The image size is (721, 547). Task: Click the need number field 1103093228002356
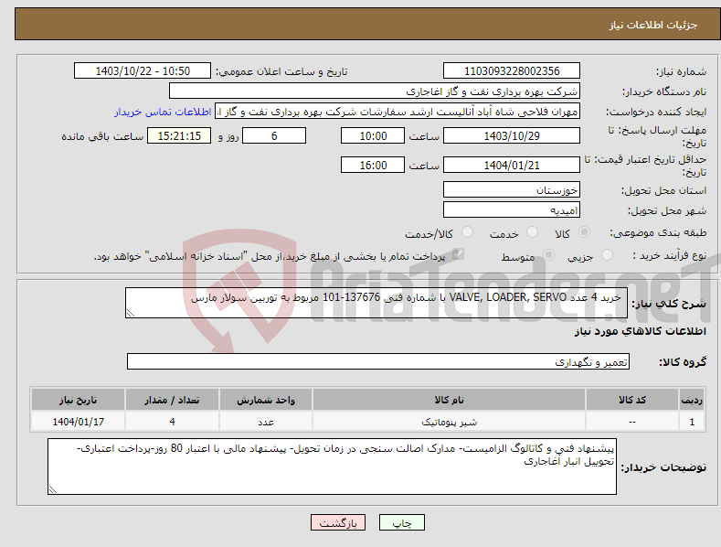[512, 71]
